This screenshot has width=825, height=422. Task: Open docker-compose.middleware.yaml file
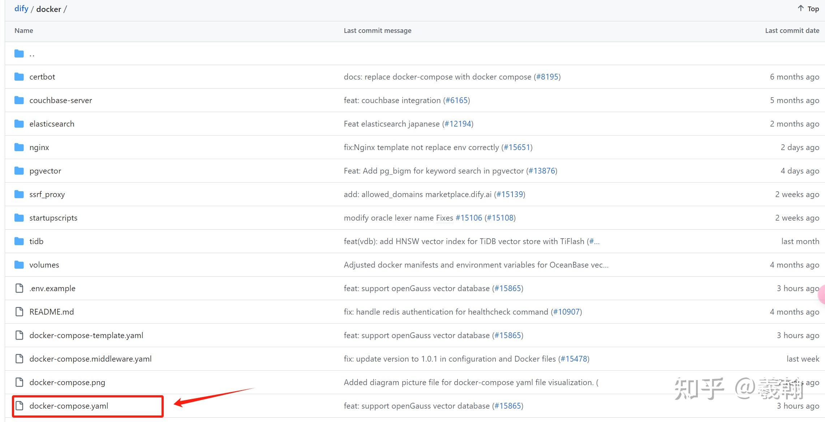click(90, 359)
